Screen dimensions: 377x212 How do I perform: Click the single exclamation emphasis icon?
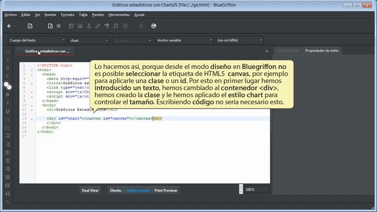pos(8,59)
